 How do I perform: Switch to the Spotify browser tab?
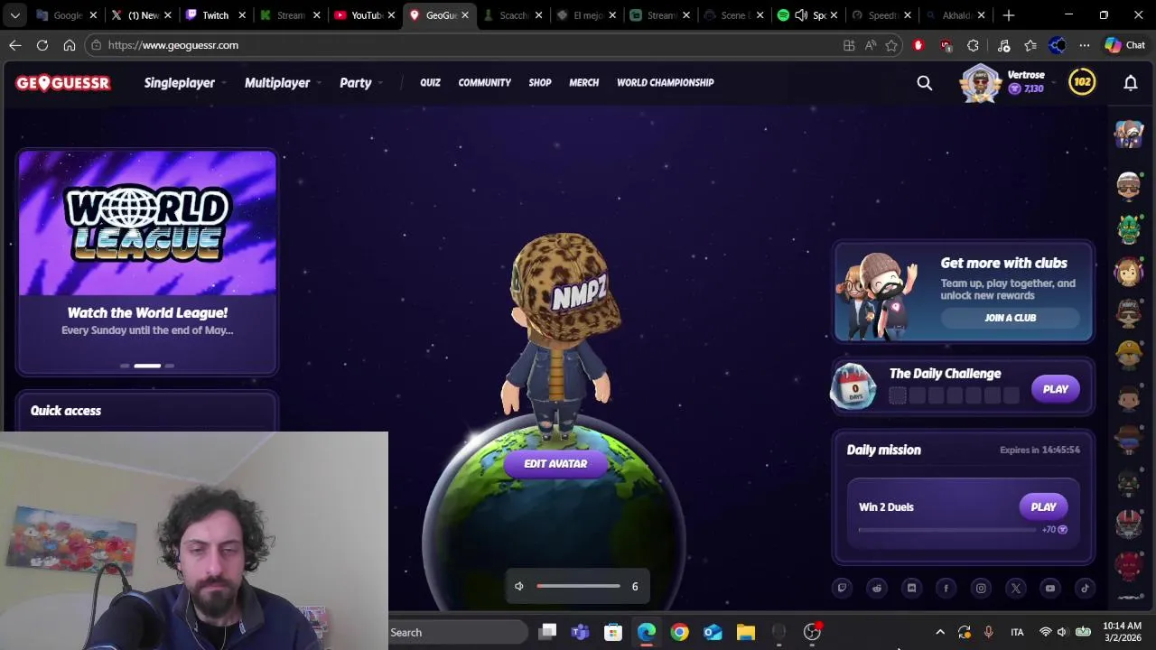[x=808, y=15]
